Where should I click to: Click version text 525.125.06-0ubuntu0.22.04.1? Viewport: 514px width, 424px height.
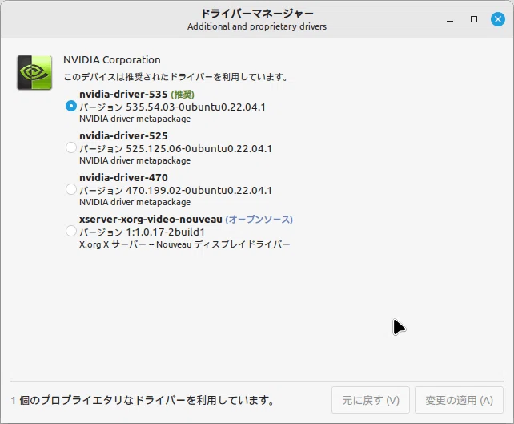(x=199, y=148)
